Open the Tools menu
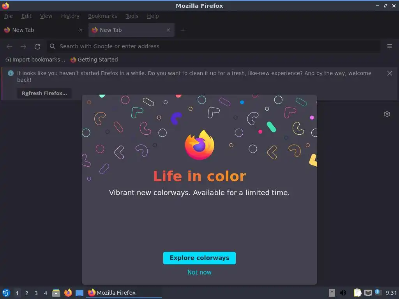Screen dimensions: 399x299 point(132,16)
